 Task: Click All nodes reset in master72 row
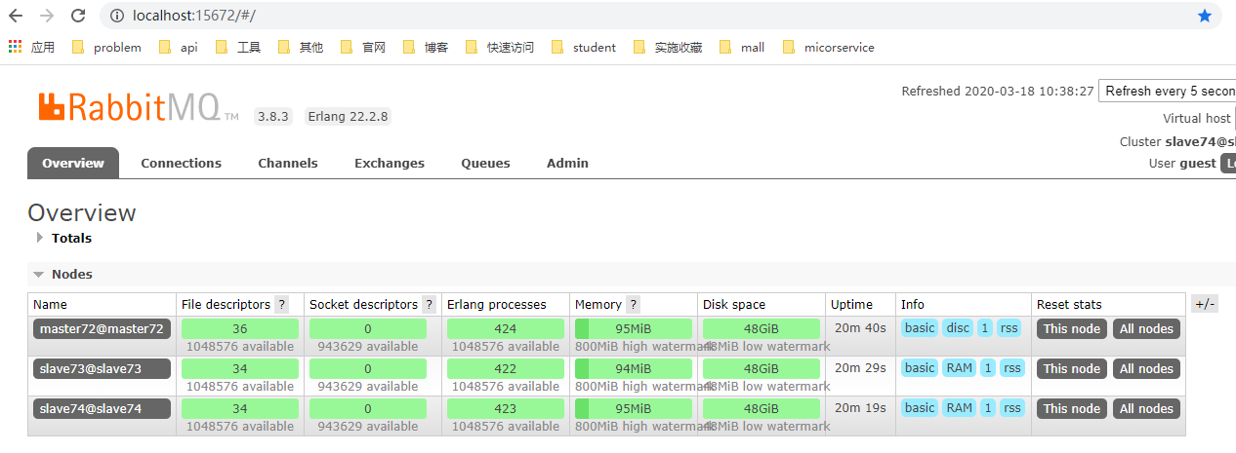click(x=1146, y=328)
